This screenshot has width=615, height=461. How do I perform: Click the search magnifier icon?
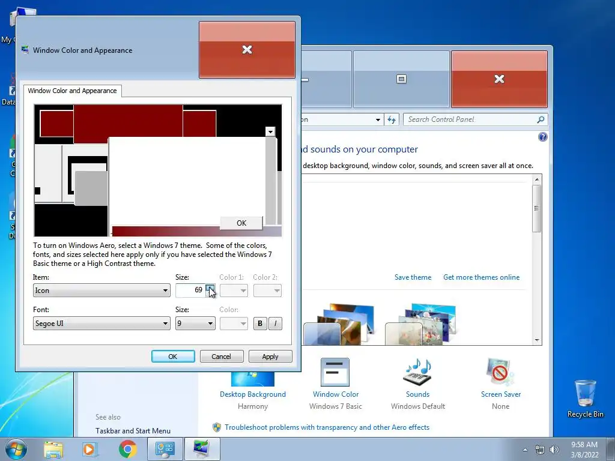coord(541,119)
